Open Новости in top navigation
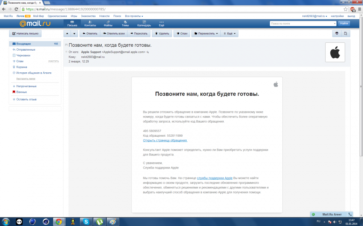Screen dimensions: 363x226 pos(105,16)
